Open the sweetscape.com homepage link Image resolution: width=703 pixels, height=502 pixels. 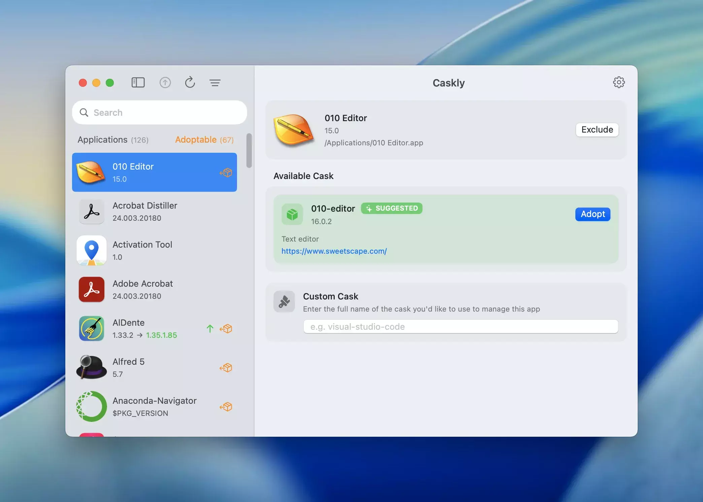coord(334,251)
